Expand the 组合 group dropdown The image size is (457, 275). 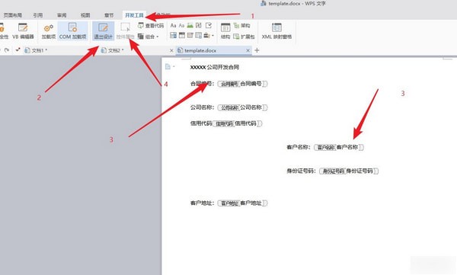[149, 37]
